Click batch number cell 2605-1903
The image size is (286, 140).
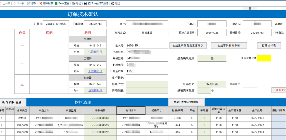[257, 132]
